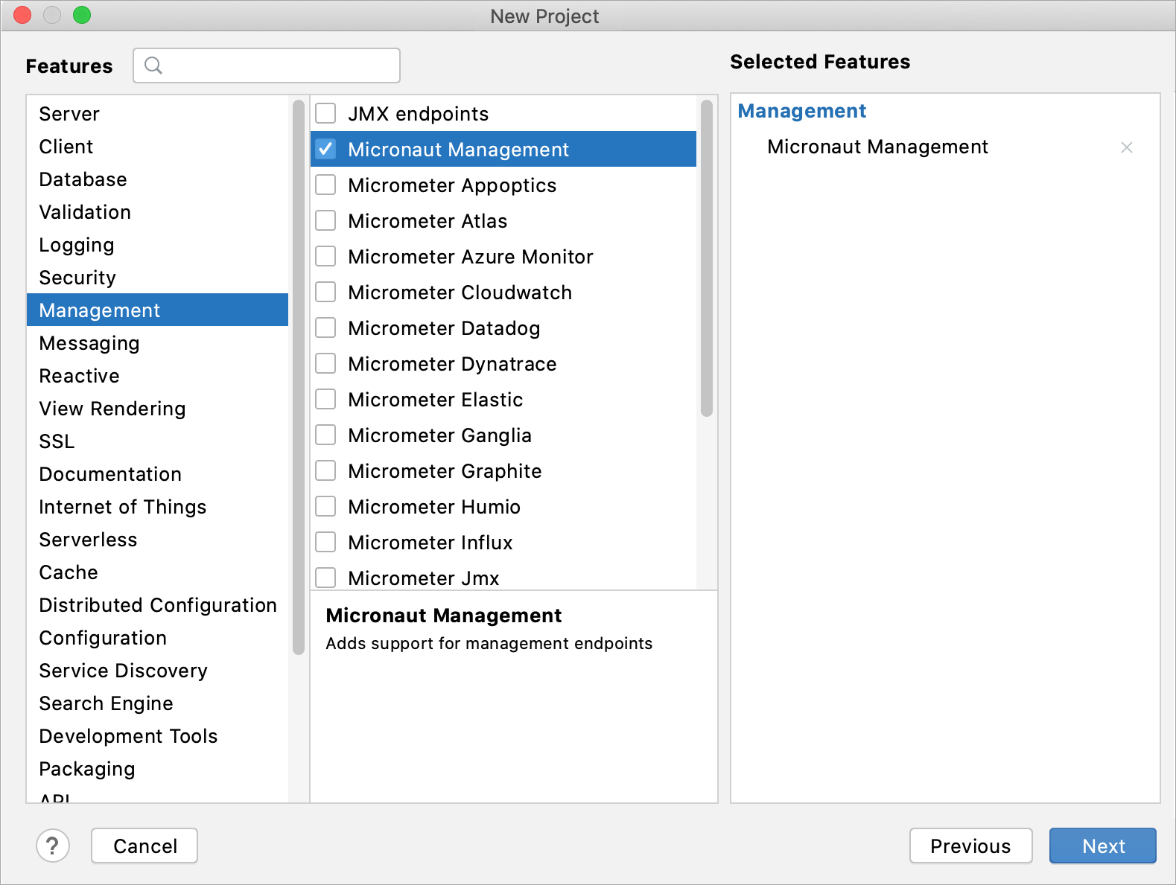Open the Messaging category
The image size is (1176, 885).
157,343
